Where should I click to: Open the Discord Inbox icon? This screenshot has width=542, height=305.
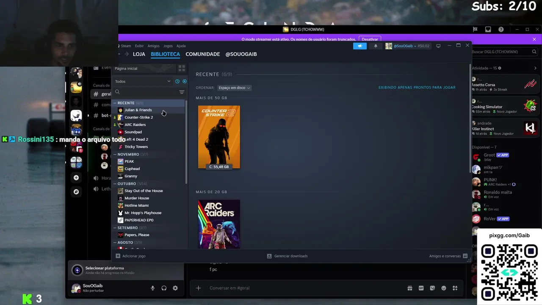[488, 30]
